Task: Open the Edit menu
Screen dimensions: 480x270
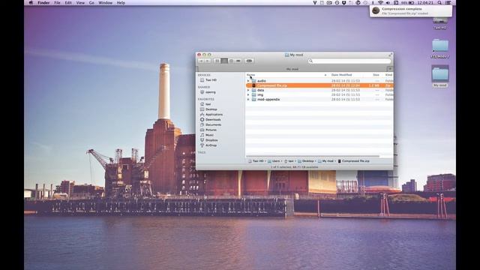Action: (68, 3)
